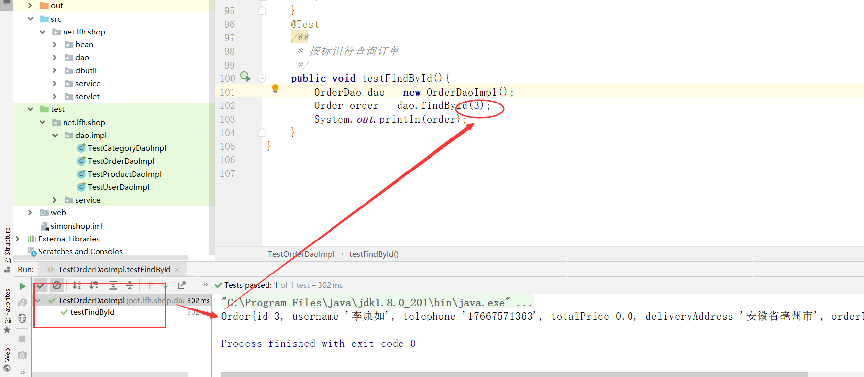864x377 pixels.
Task: Dump threads camera icon
Action: pos(22,355)
